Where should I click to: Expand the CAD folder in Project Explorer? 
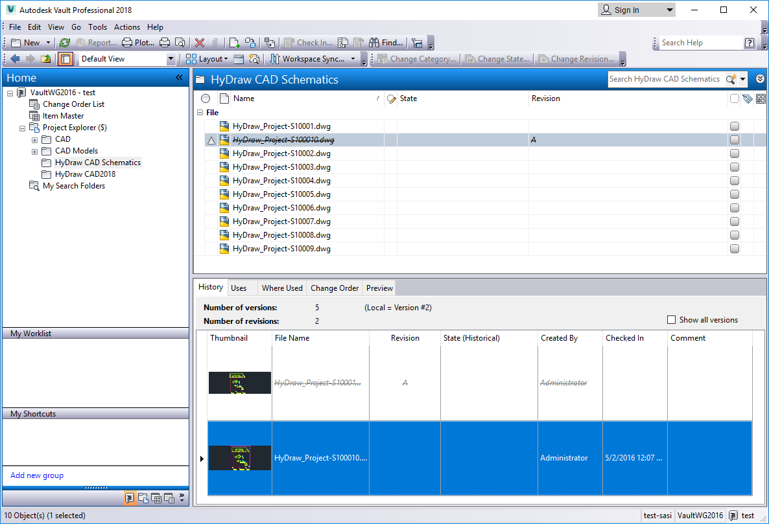(34, 139)
